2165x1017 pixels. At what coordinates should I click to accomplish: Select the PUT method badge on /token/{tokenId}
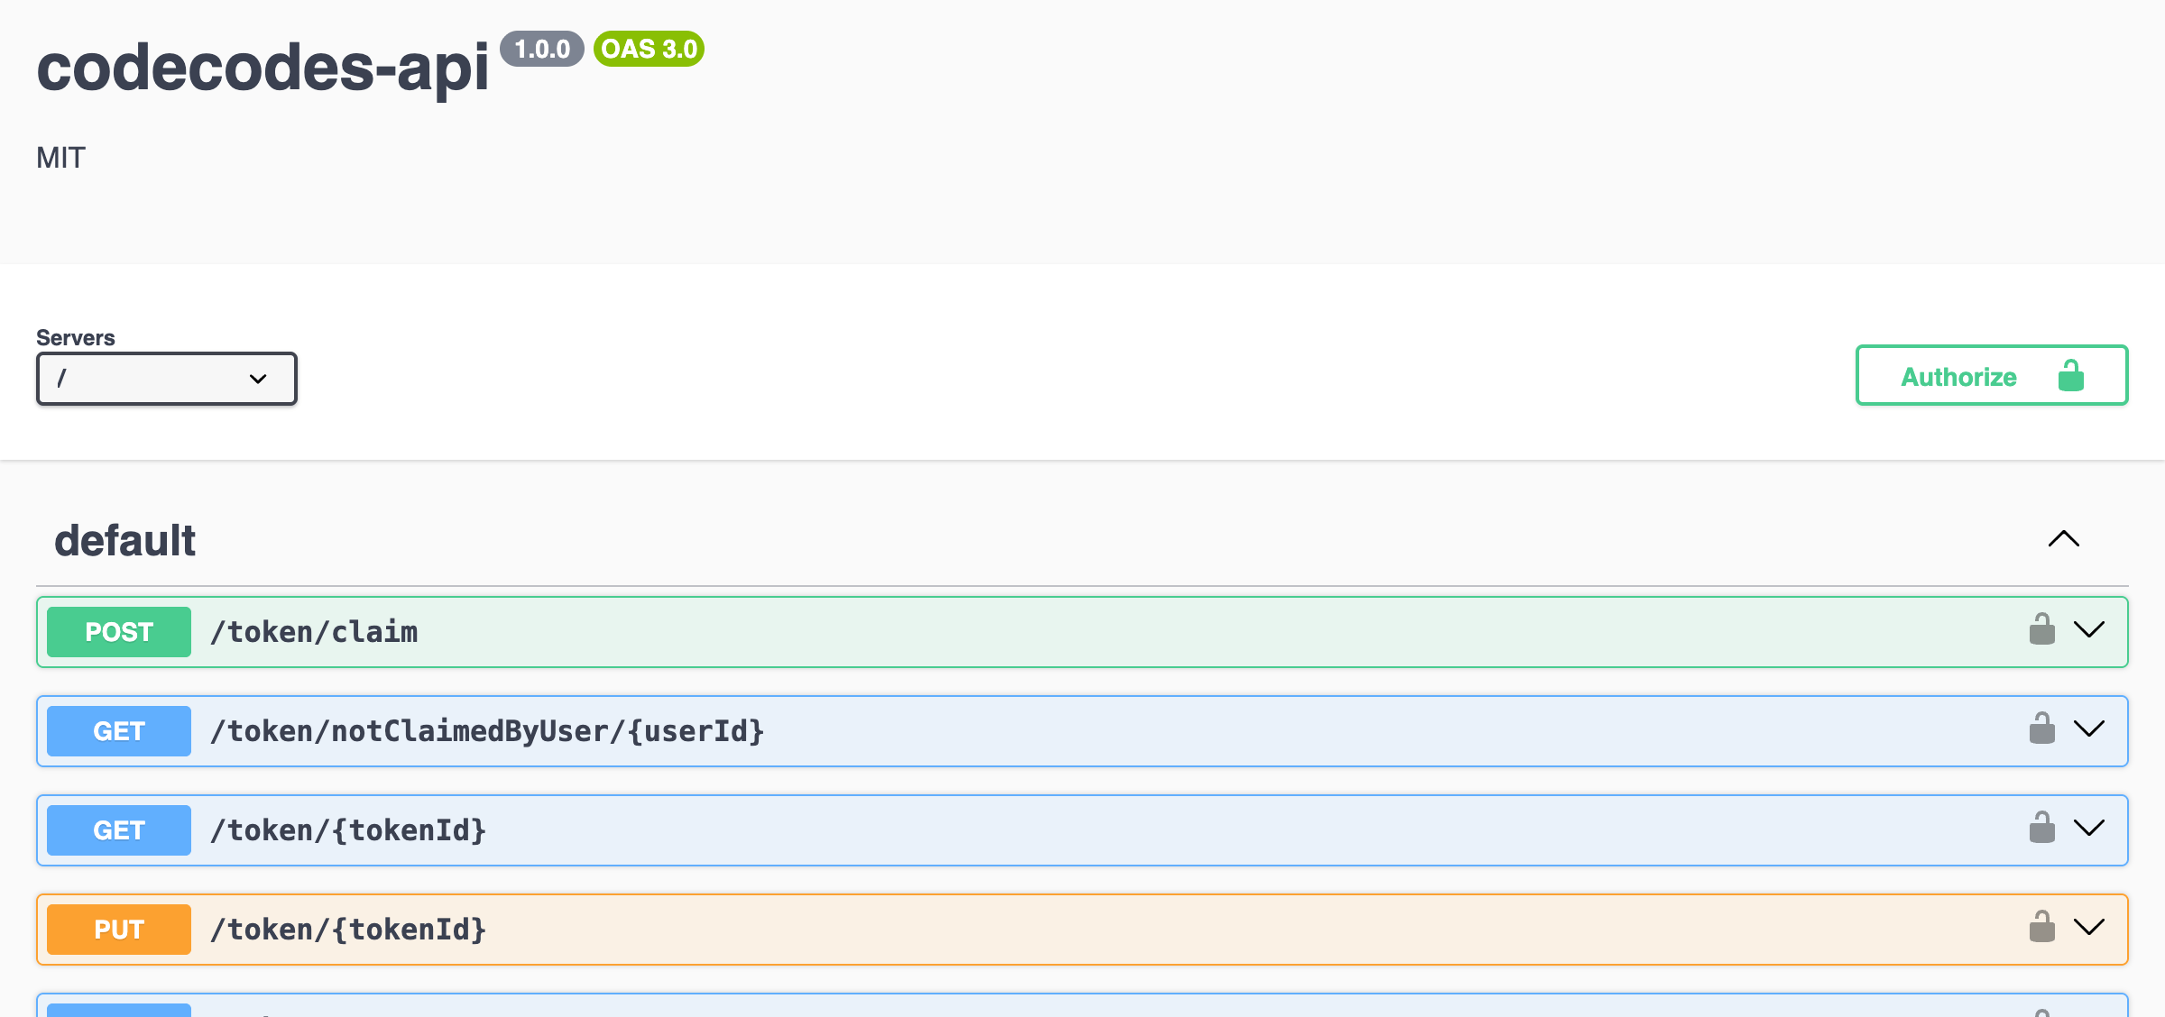[118, 929]
